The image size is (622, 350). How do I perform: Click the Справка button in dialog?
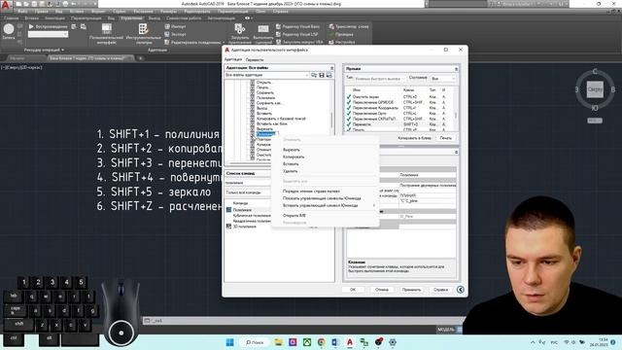pyautogui.click(x=440, y=290)
